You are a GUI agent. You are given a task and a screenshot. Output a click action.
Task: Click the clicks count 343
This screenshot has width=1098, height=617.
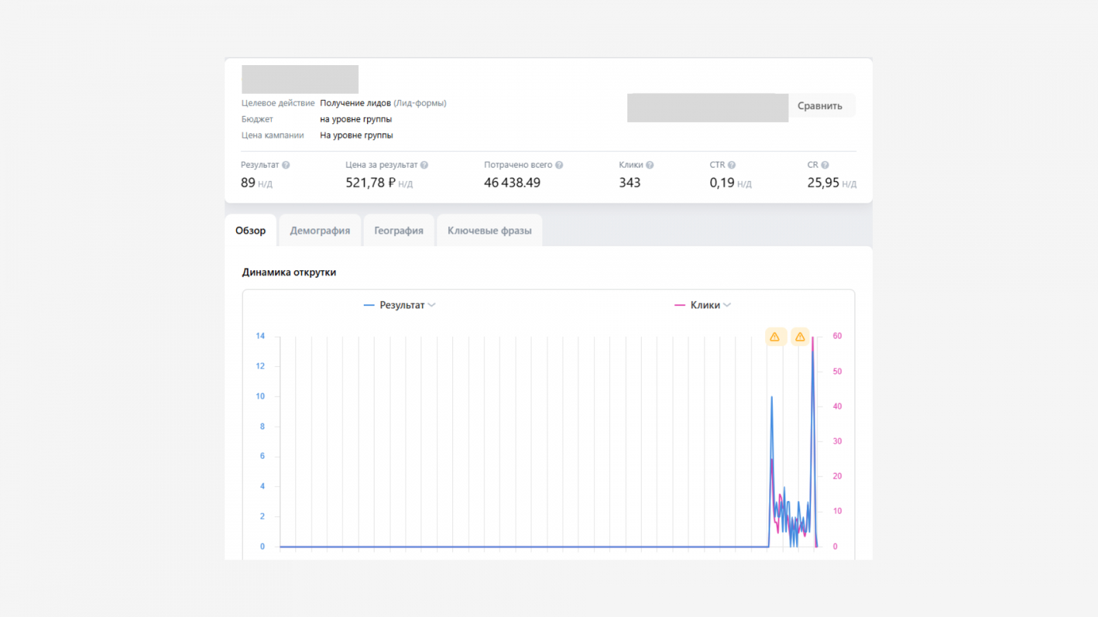tap(629, 183)
